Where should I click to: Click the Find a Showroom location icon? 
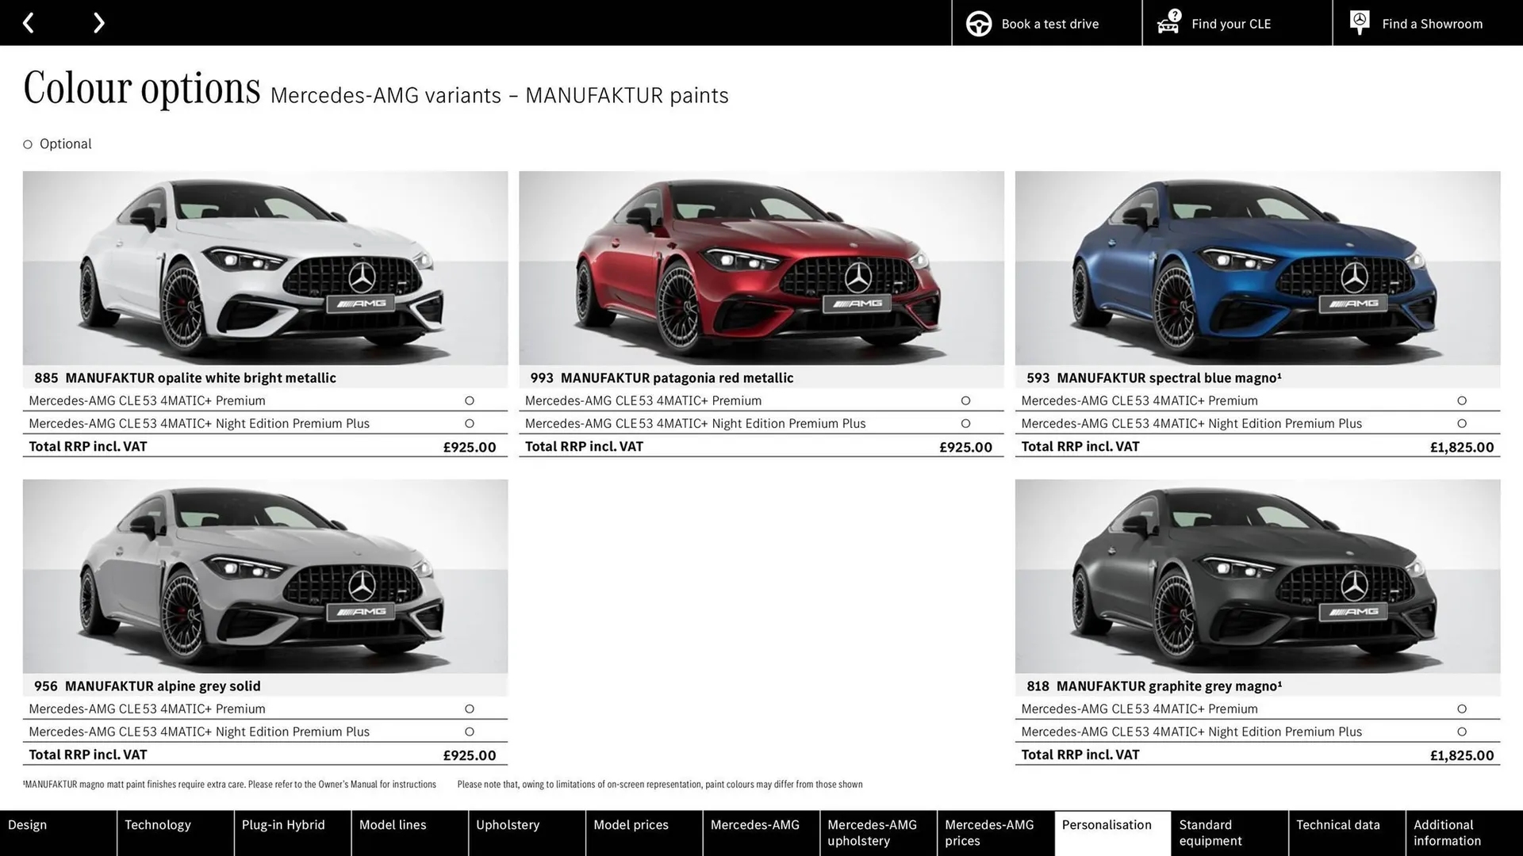point(1359,21)
